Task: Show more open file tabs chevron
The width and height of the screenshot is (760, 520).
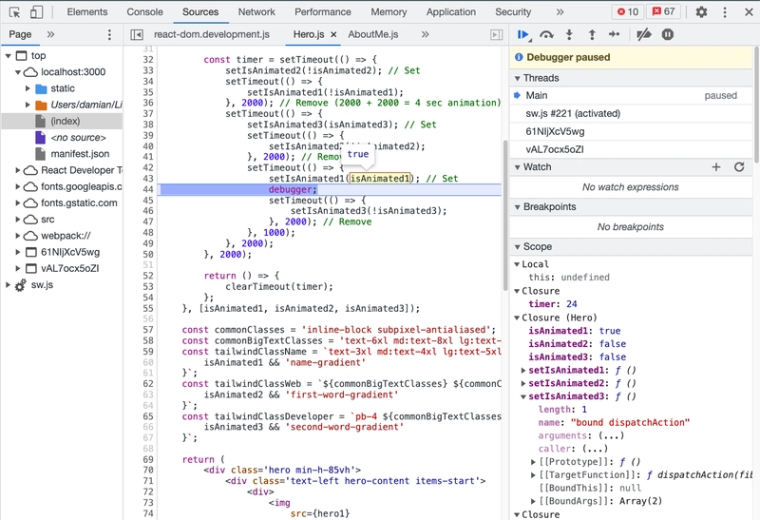Action: 425,34
